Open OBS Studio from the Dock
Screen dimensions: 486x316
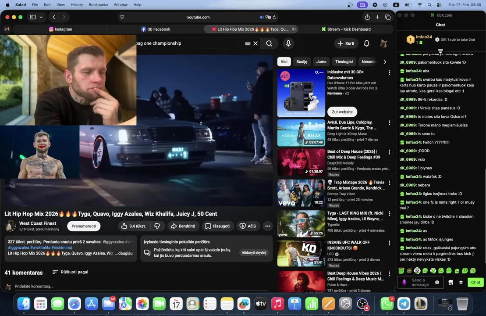pos(362,304)
